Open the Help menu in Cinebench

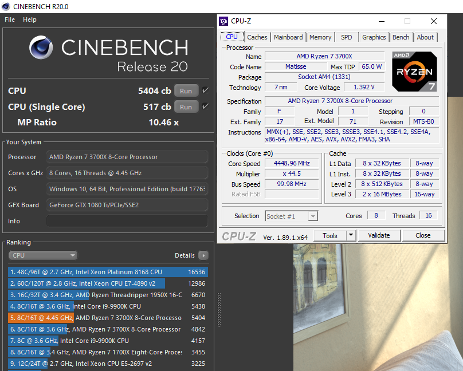30,19
